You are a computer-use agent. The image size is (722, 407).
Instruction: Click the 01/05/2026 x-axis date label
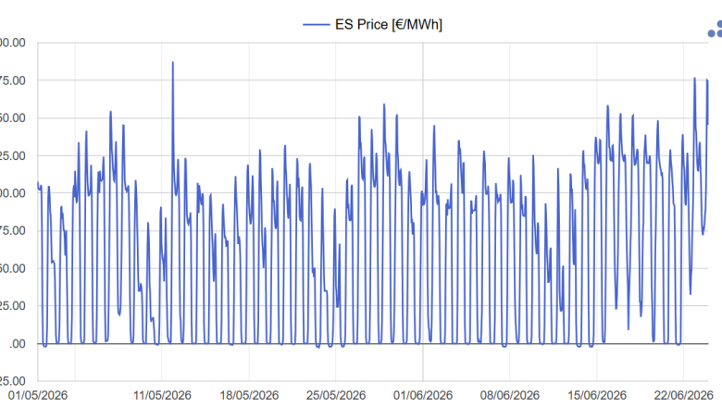pyautogui.click(x=38, y=395)
